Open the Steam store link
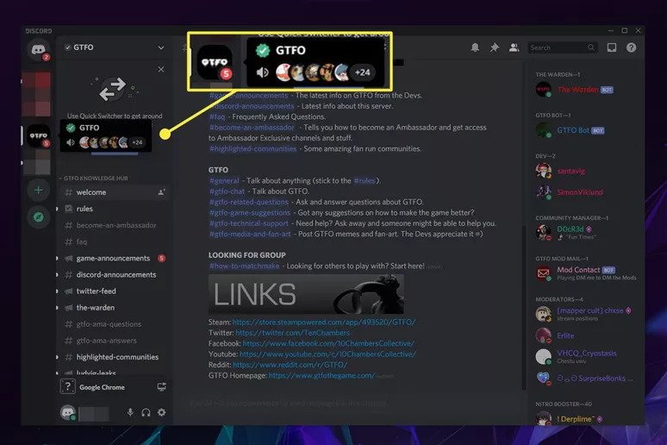Image resolution: width=667 pixels, height=445 pixels. coord(324,322)
